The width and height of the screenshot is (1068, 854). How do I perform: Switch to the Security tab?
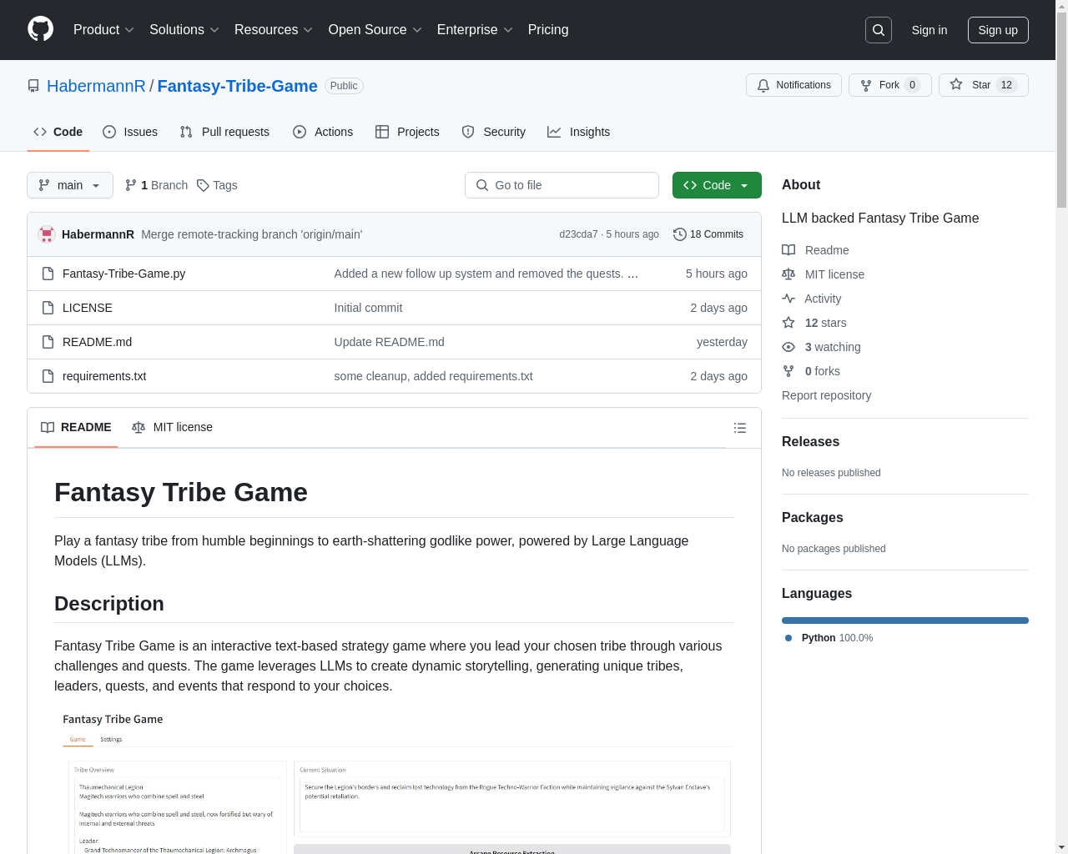tap(494, 132)
